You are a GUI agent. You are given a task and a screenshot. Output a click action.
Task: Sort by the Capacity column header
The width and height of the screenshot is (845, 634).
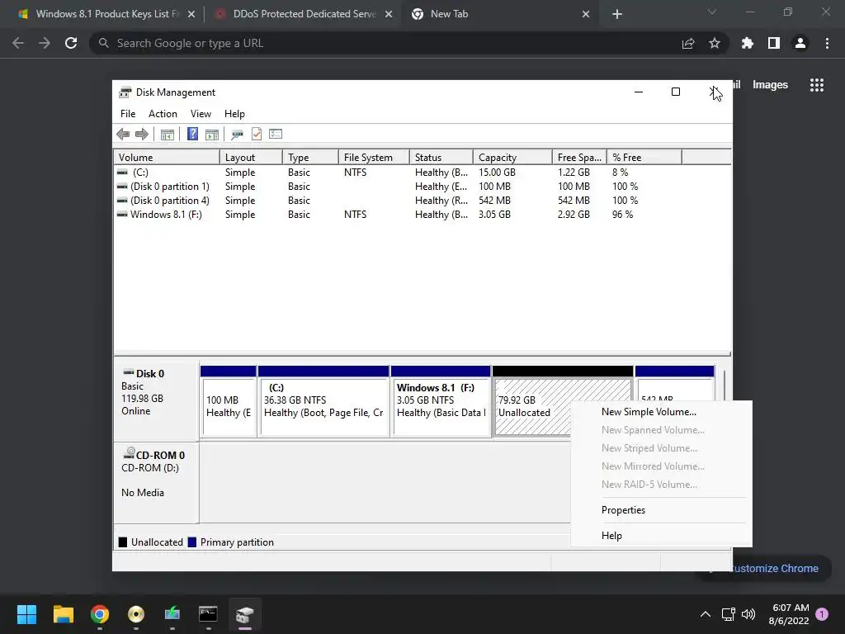click(x=512, y=158)
